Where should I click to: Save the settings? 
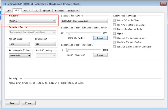12,103
